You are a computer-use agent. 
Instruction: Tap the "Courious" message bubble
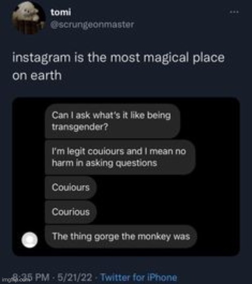pos(71,212)
